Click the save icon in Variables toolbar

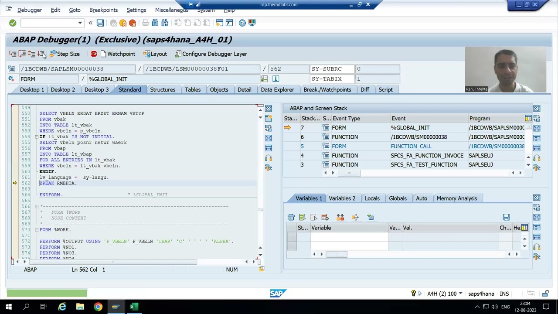click(506, 217)
